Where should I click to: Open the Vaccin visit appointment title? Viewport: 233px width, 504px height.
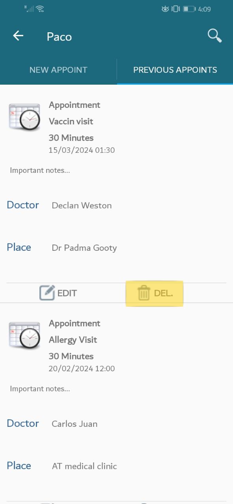[x=71, y=121]
